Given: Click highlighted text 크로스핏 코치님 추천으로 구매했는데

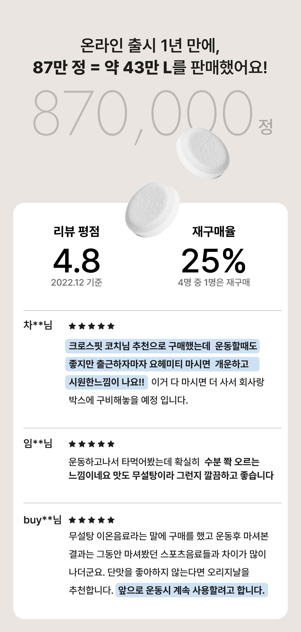Looking at the screenshot, I should click(x=139, y=346).
